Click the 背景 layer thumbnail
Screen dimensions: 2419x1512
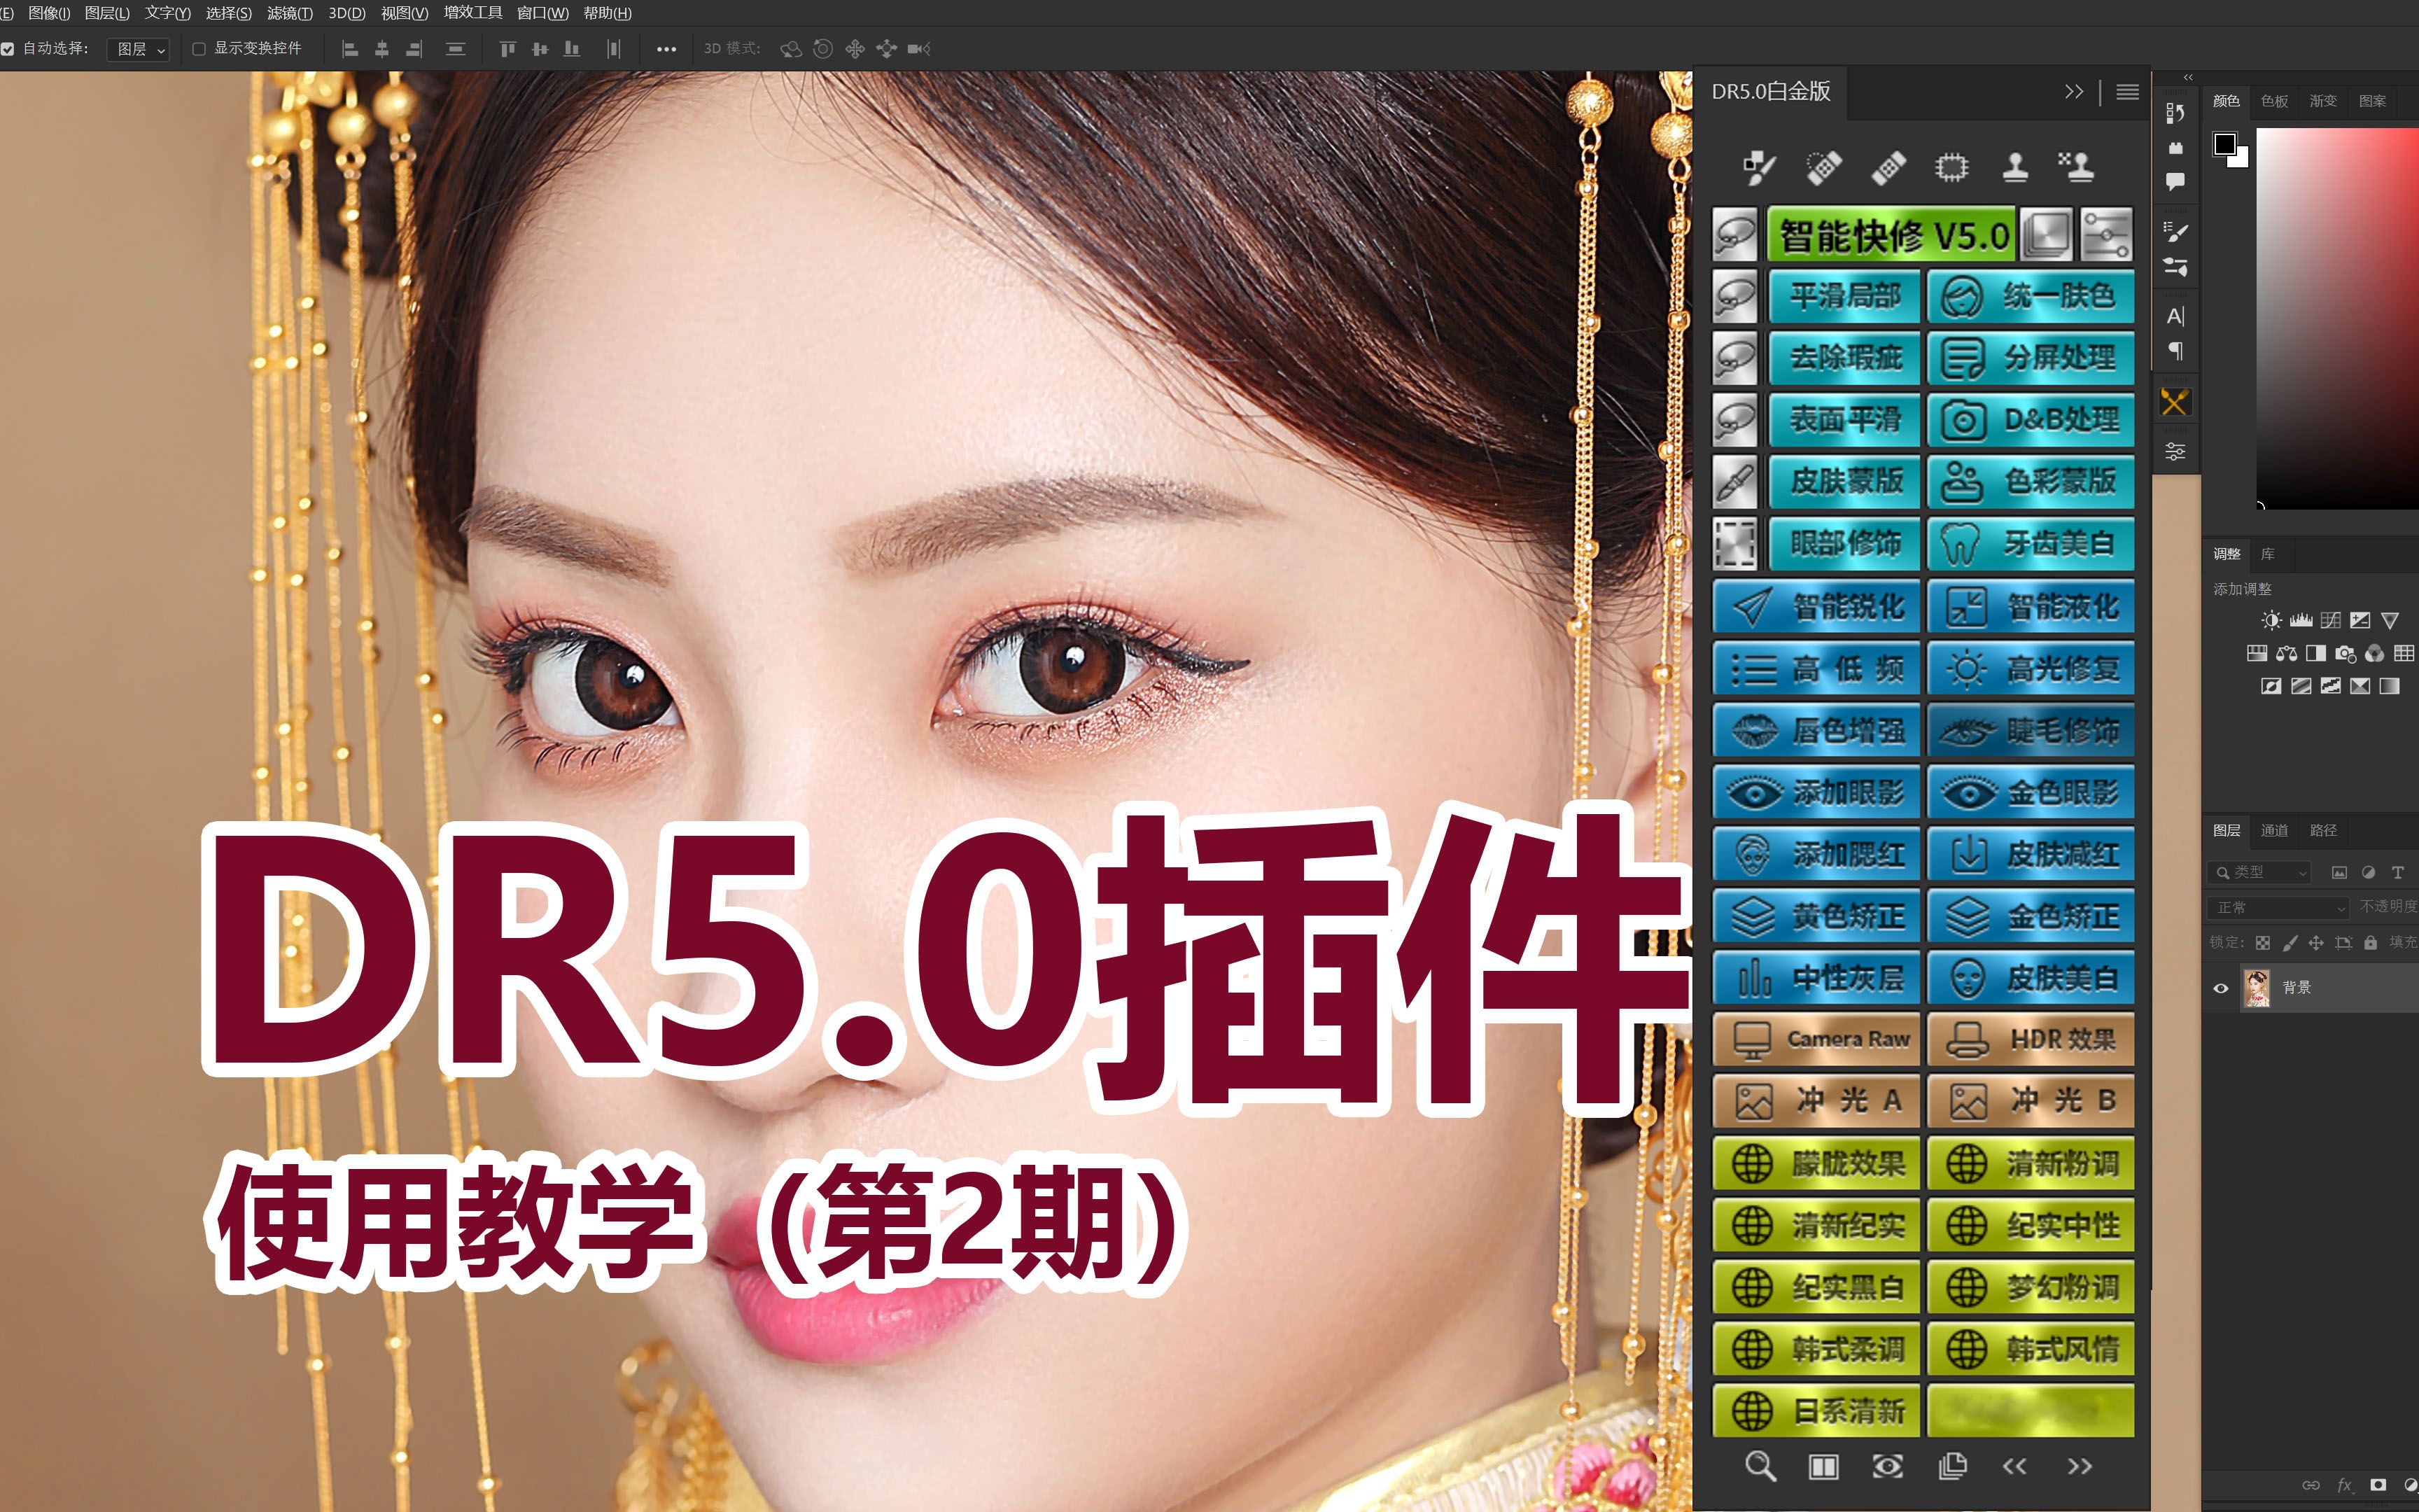tap(2257, 988)
